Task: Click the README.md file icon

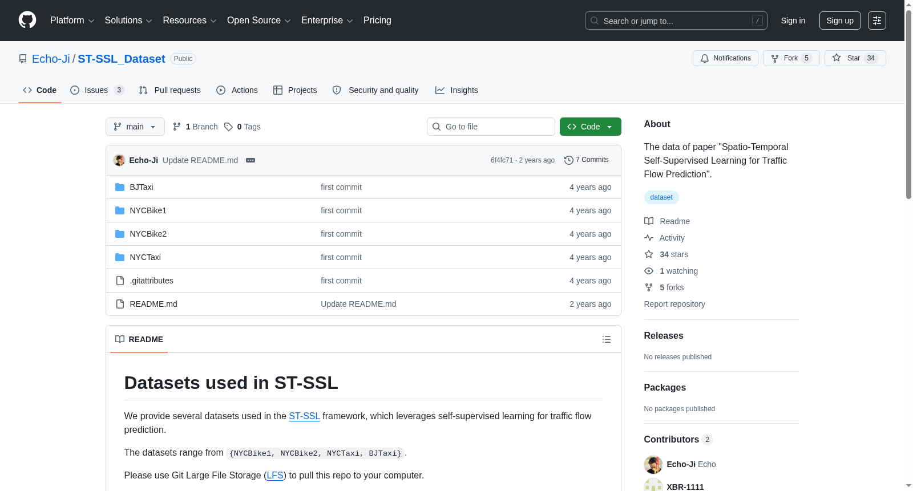Action: click(x=120, y=304)
